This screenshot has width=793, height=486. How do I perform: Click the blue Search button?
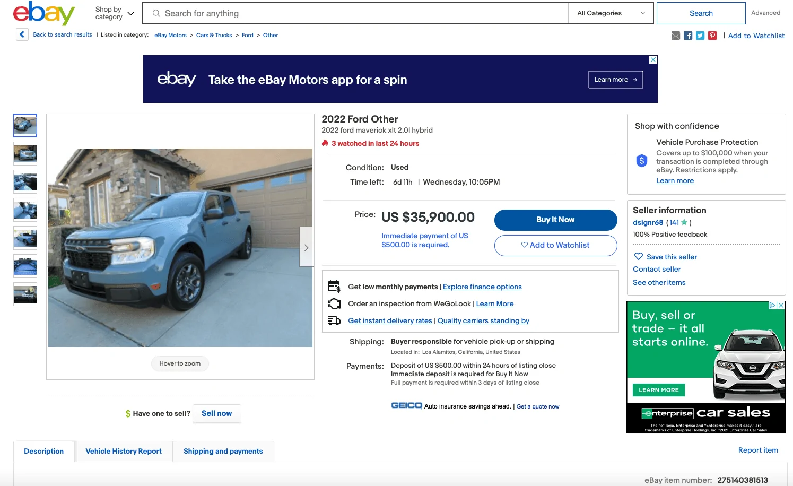coord(701,13)
